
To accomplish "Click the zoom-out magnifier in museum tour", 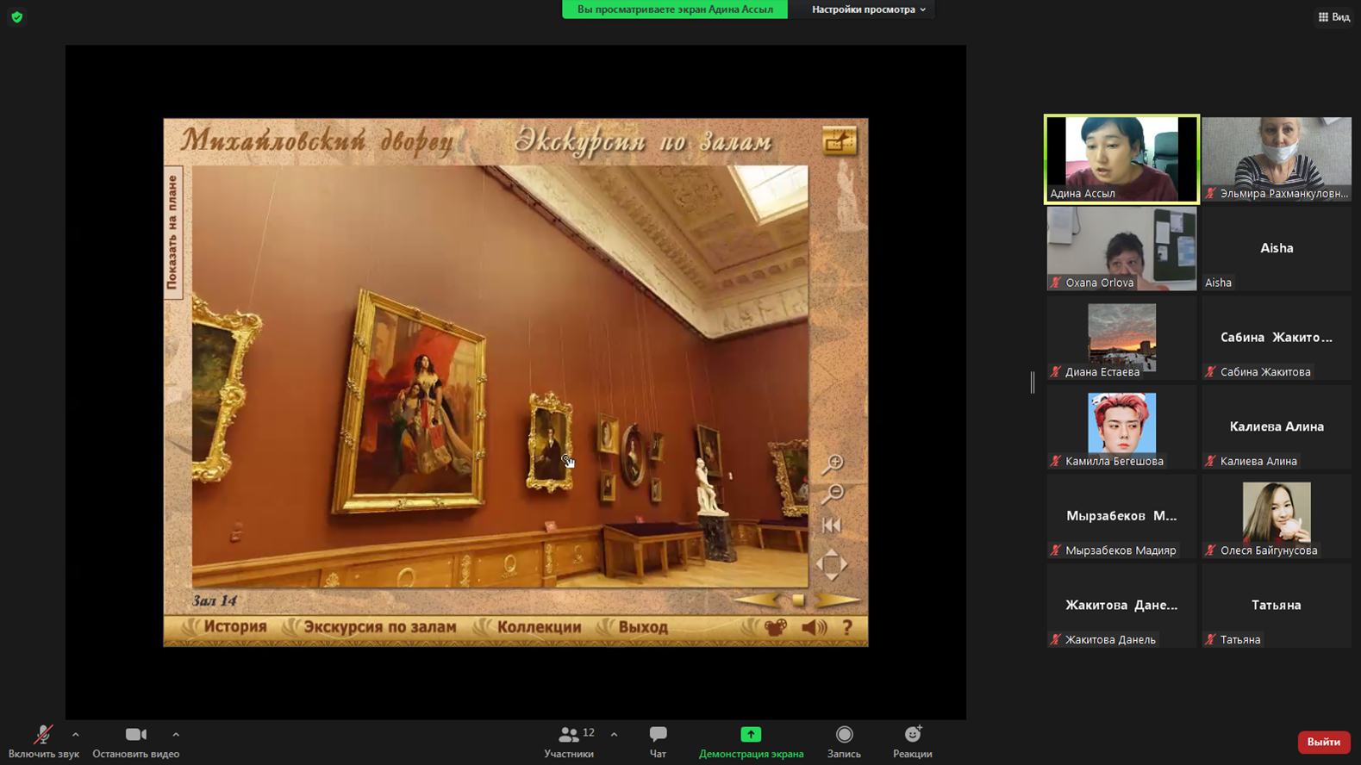I will tap(833, 494).
